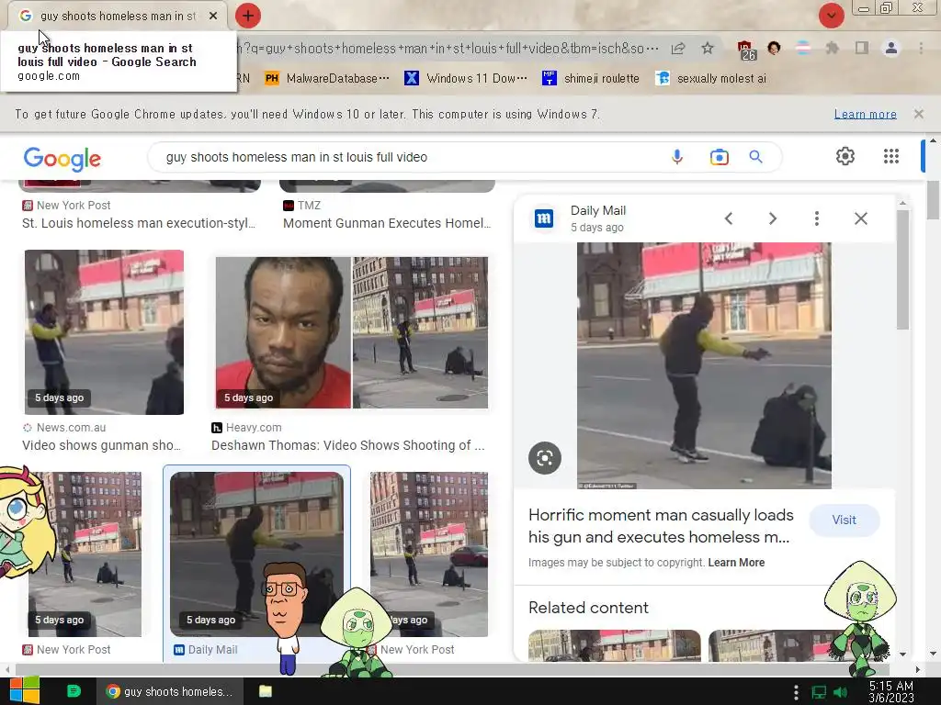The height and width of the screenshot is (705, 941).
Task: Open New York Post result 'St. Louis homeless man execution-styl...'
Action: click(139, 223)
